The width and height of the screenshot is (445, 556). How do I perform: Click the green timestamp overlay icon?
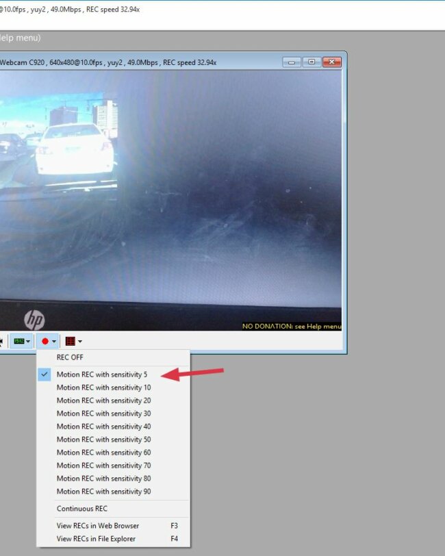(x=18, y=341)
